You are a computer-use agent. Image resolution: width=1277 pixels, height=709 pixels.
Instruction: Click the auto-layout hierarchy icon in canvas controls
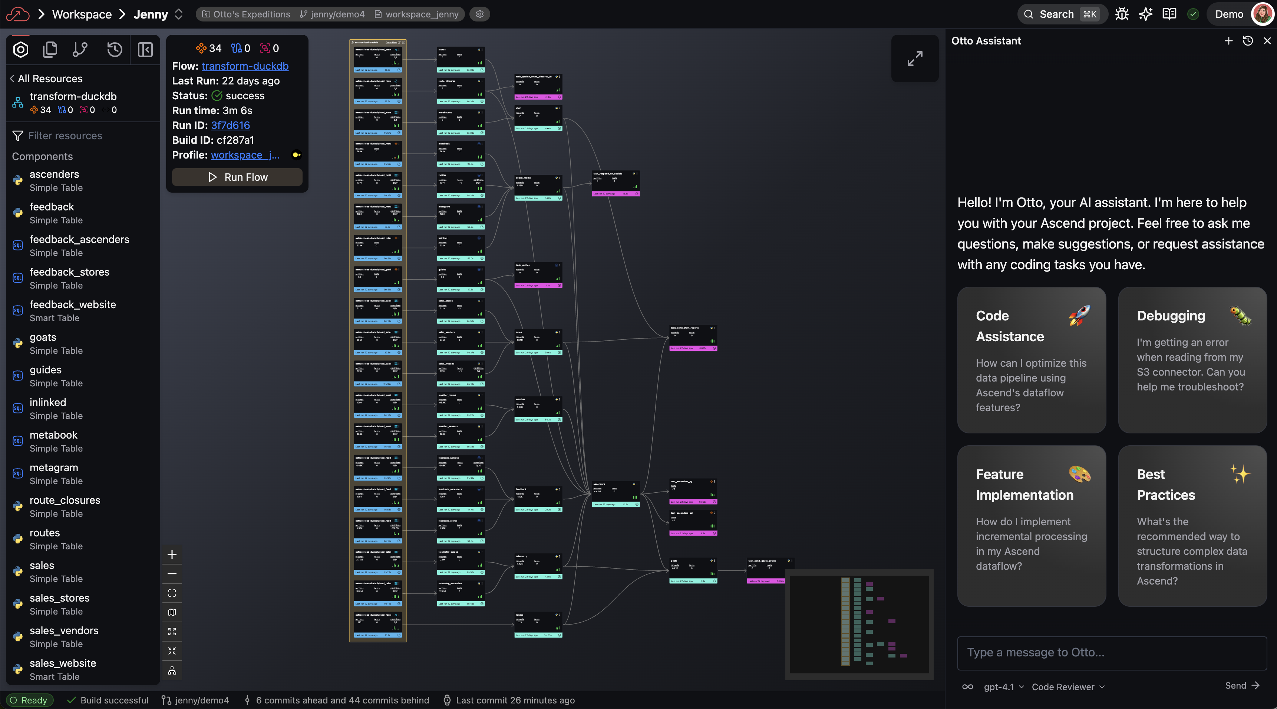[x=172, y=670]
